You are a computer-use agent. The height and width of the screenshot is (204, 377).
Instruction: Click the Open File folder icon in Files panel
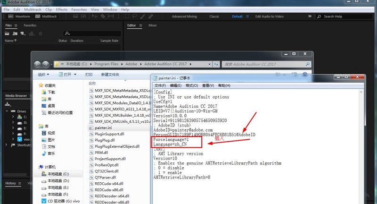coord(7,34)
